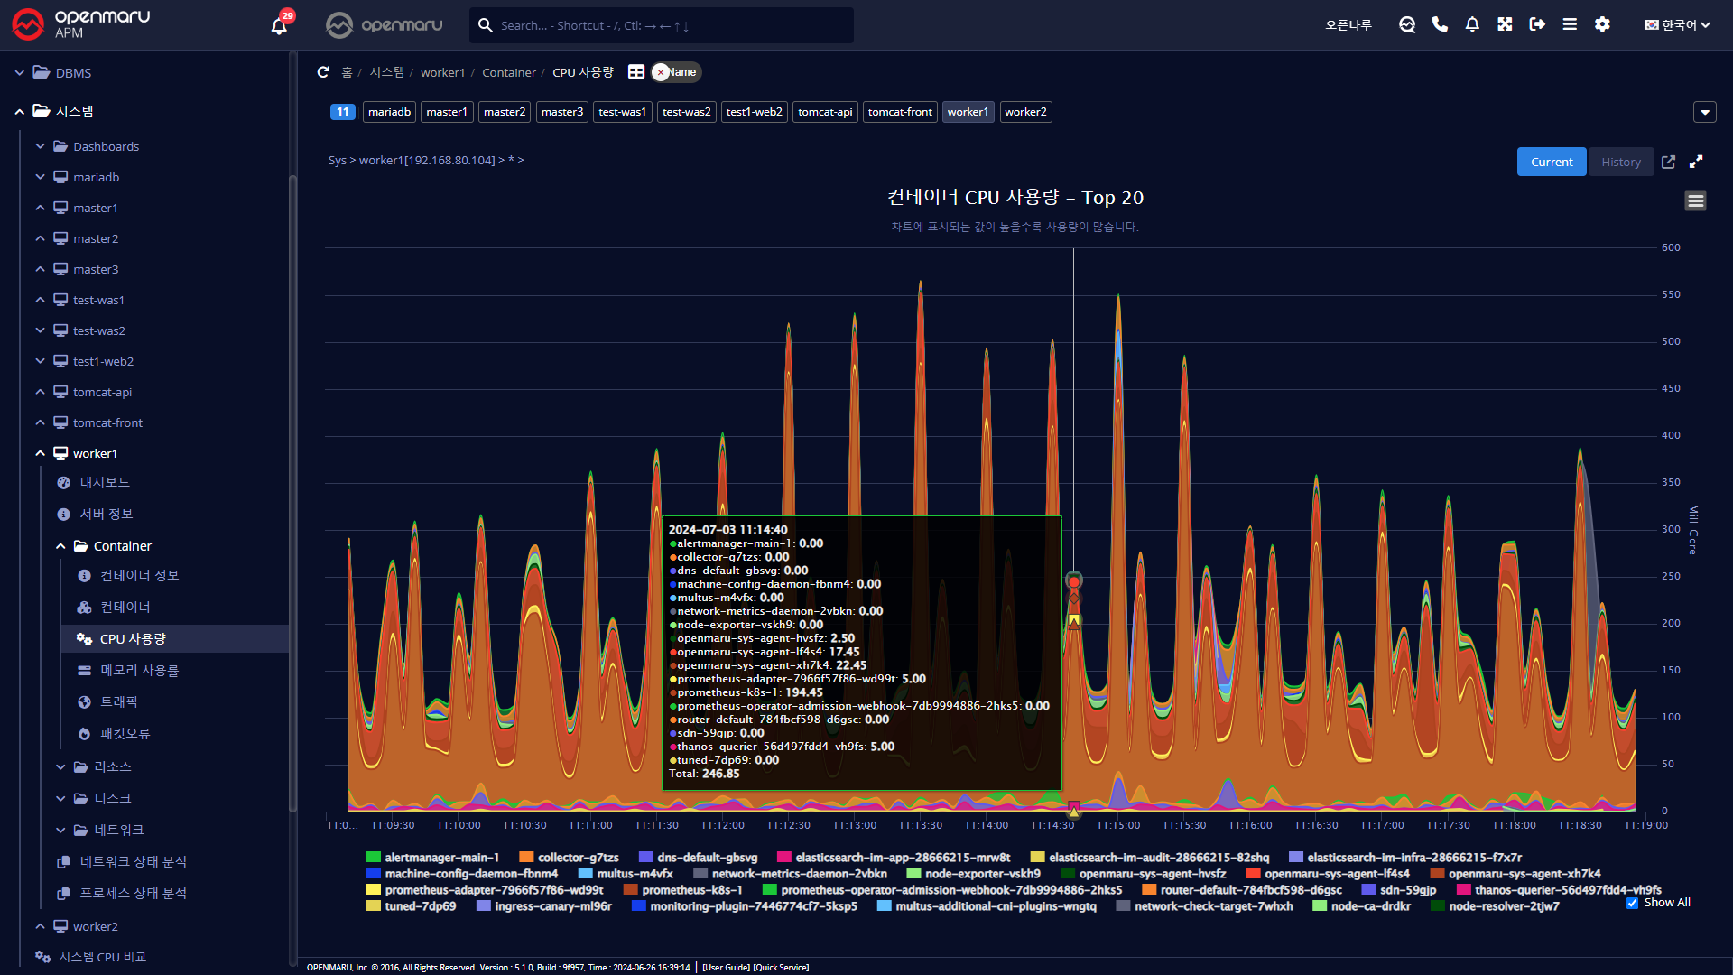The height and width of the screenshot is (975, 1733).
Task: Open the server tags dropdown arrow
Action: point(1705,113)
